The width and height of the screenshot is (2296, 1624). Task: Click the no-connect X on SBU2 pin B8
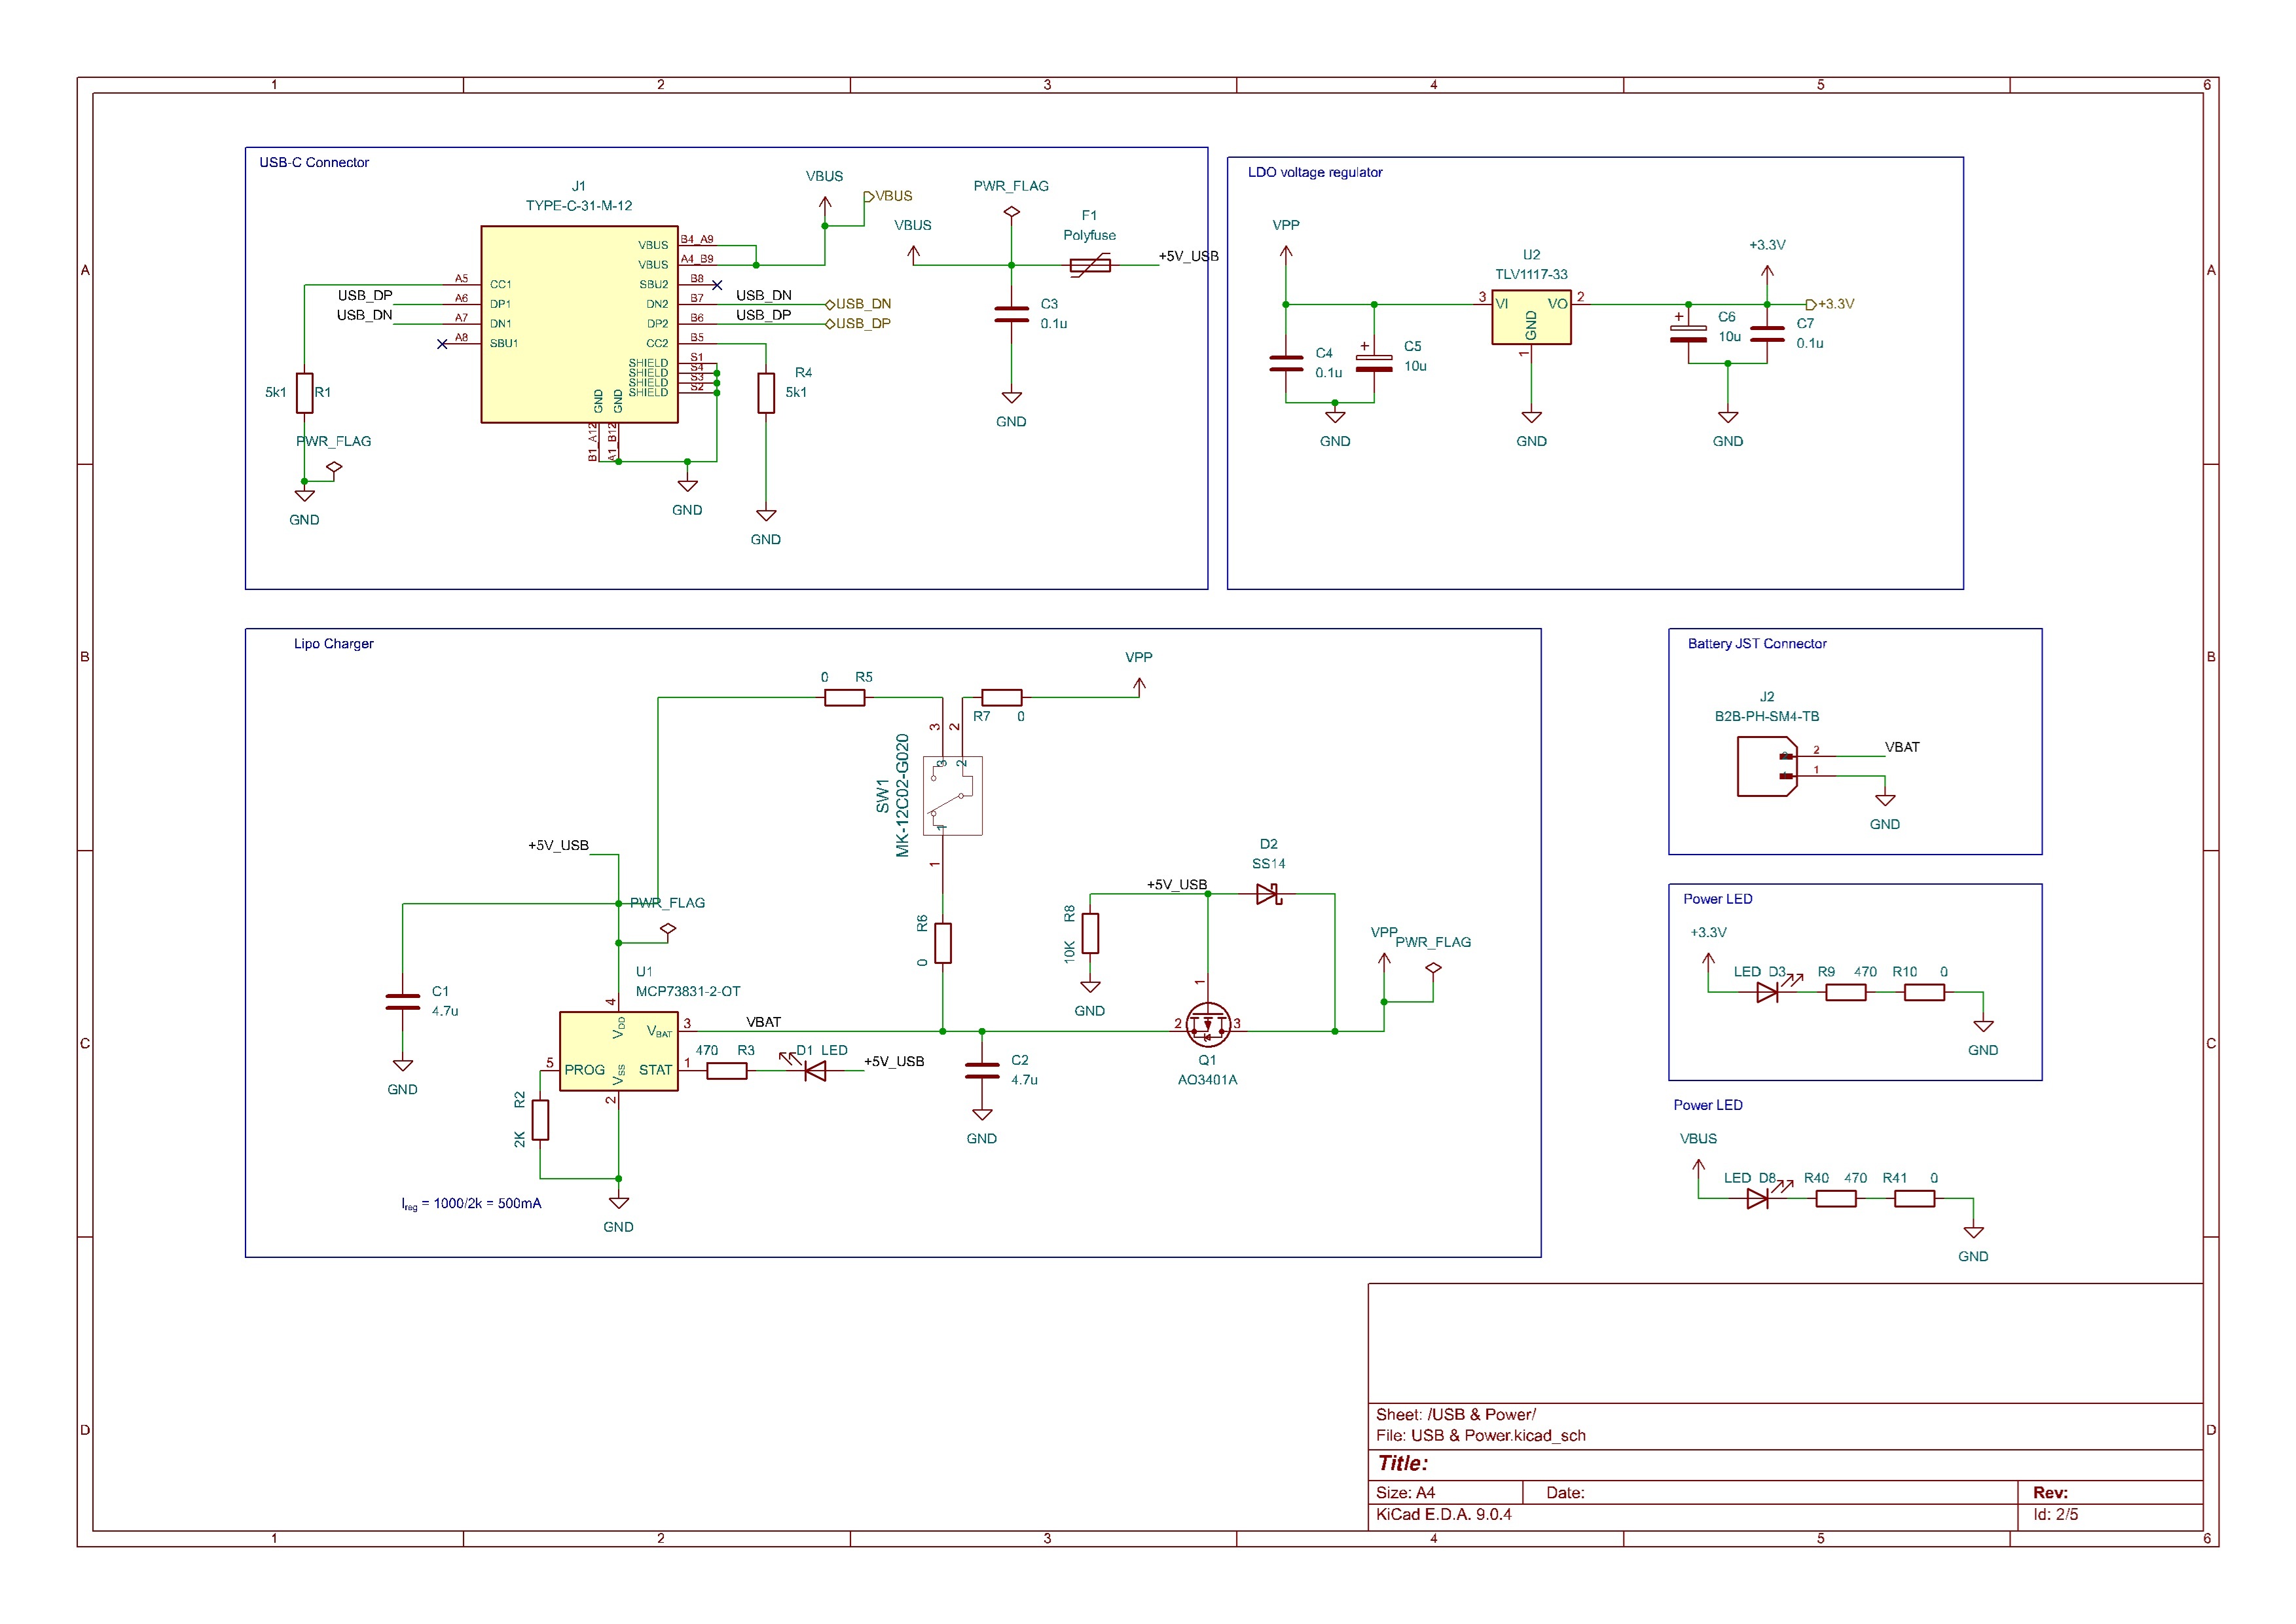tap(717, 285)
